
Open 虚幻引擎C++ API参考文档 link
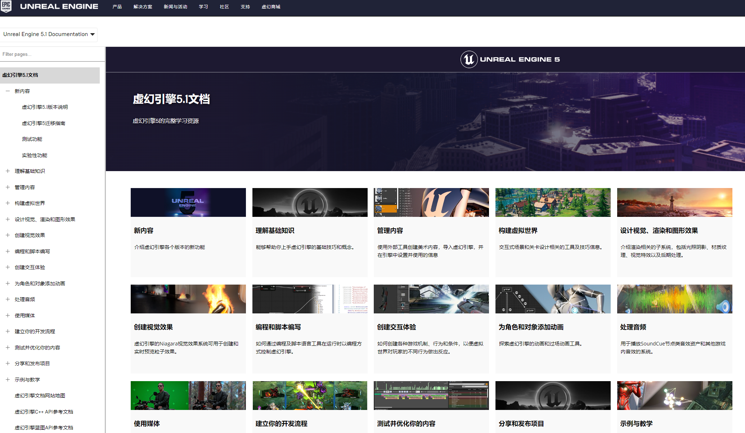(x=44, y=412)
